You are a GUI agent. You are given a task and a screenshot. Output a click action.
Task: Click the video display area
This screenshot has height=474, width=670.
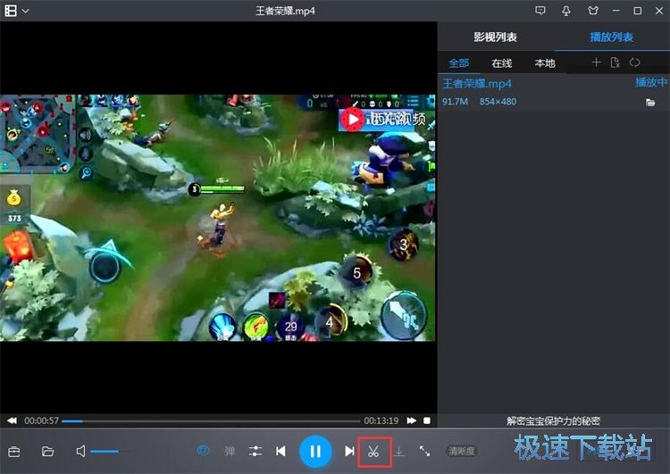[218, 218]
